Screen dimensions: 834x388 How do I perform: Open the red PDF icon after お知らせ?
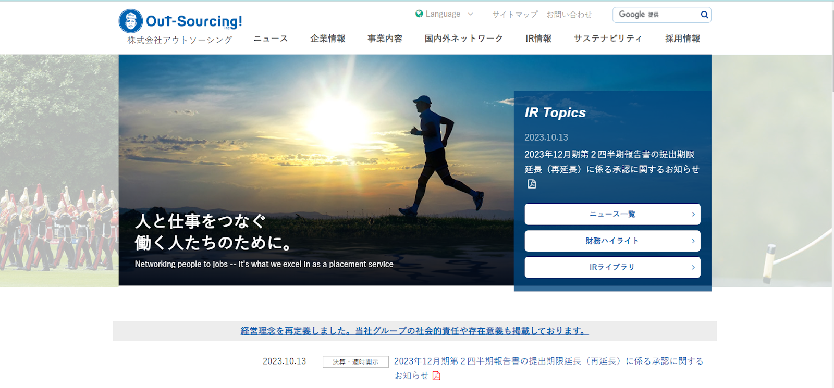pyautogui.click(x=436, y=376)
